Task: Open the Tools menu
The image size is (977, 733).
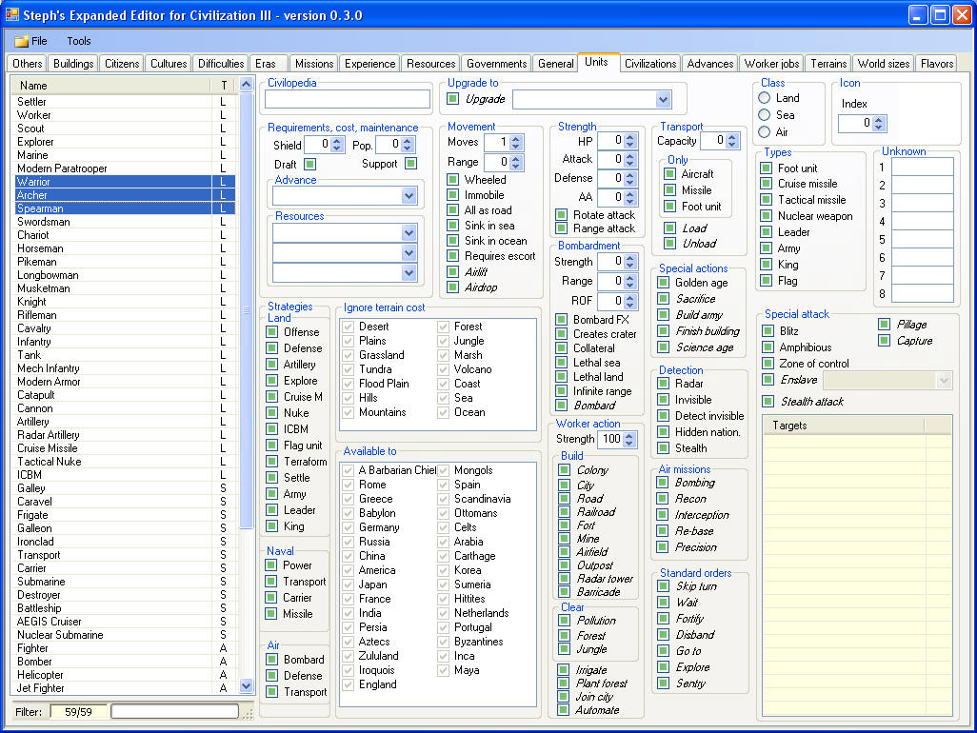Action: coord(78,41)
